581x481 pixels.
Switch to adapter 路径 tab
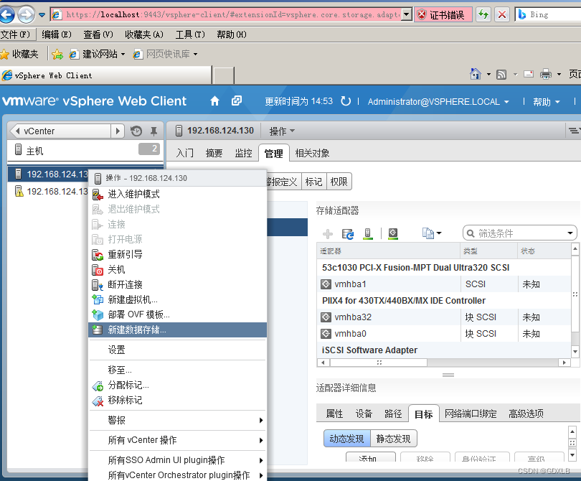[393, 414]
